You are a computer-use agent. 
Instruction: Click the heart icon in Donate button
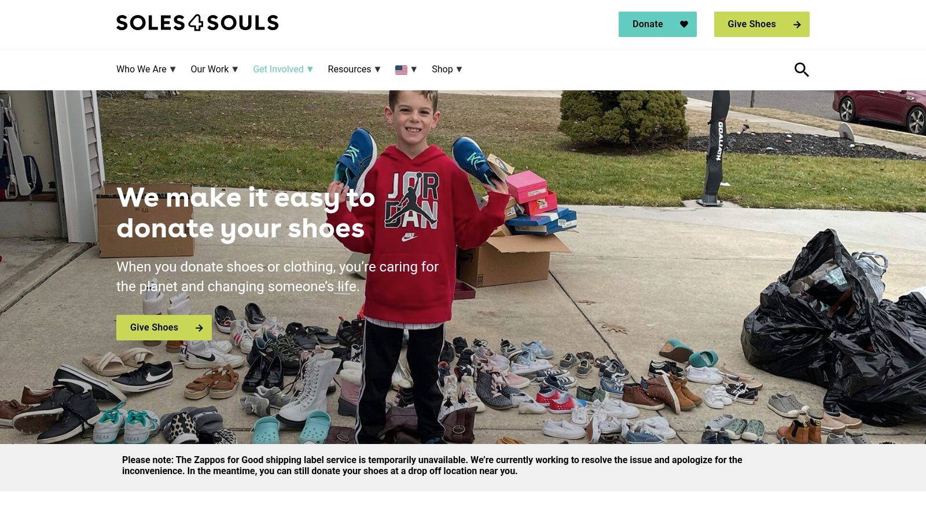[684, 24]
